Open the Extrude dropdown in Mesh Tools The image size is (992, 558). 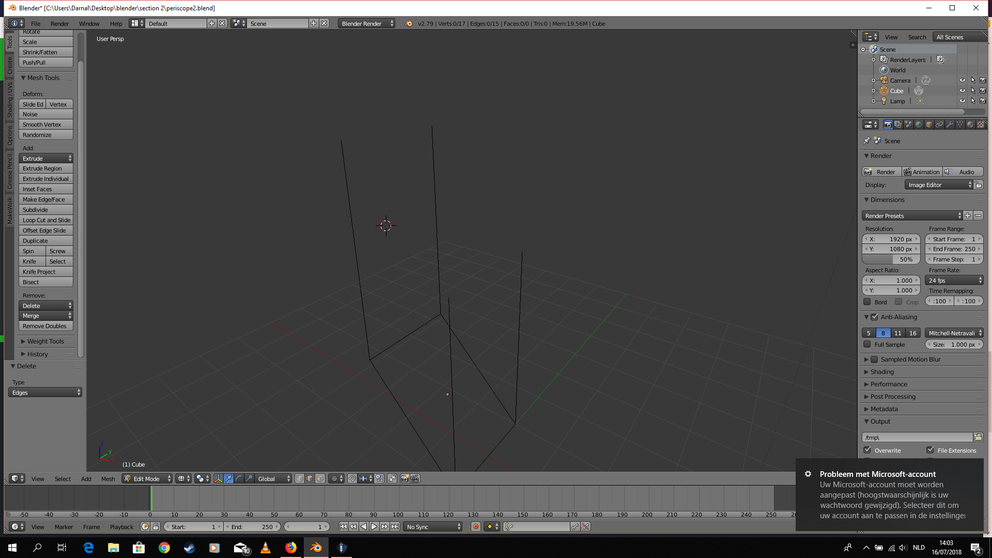[x=46, y=158]
